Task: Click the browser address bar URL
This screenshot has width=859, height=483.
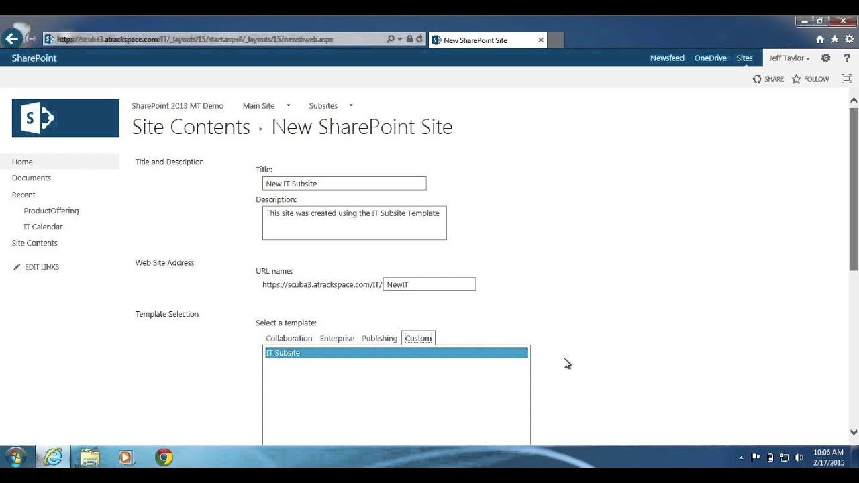Action: [195, 40]
